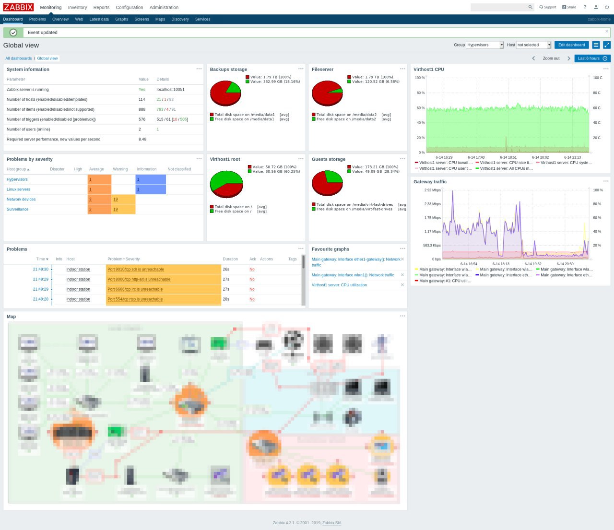The image size is (614, 530).
Task: Click the Zoom out button
Action: (x=551, y=59)
